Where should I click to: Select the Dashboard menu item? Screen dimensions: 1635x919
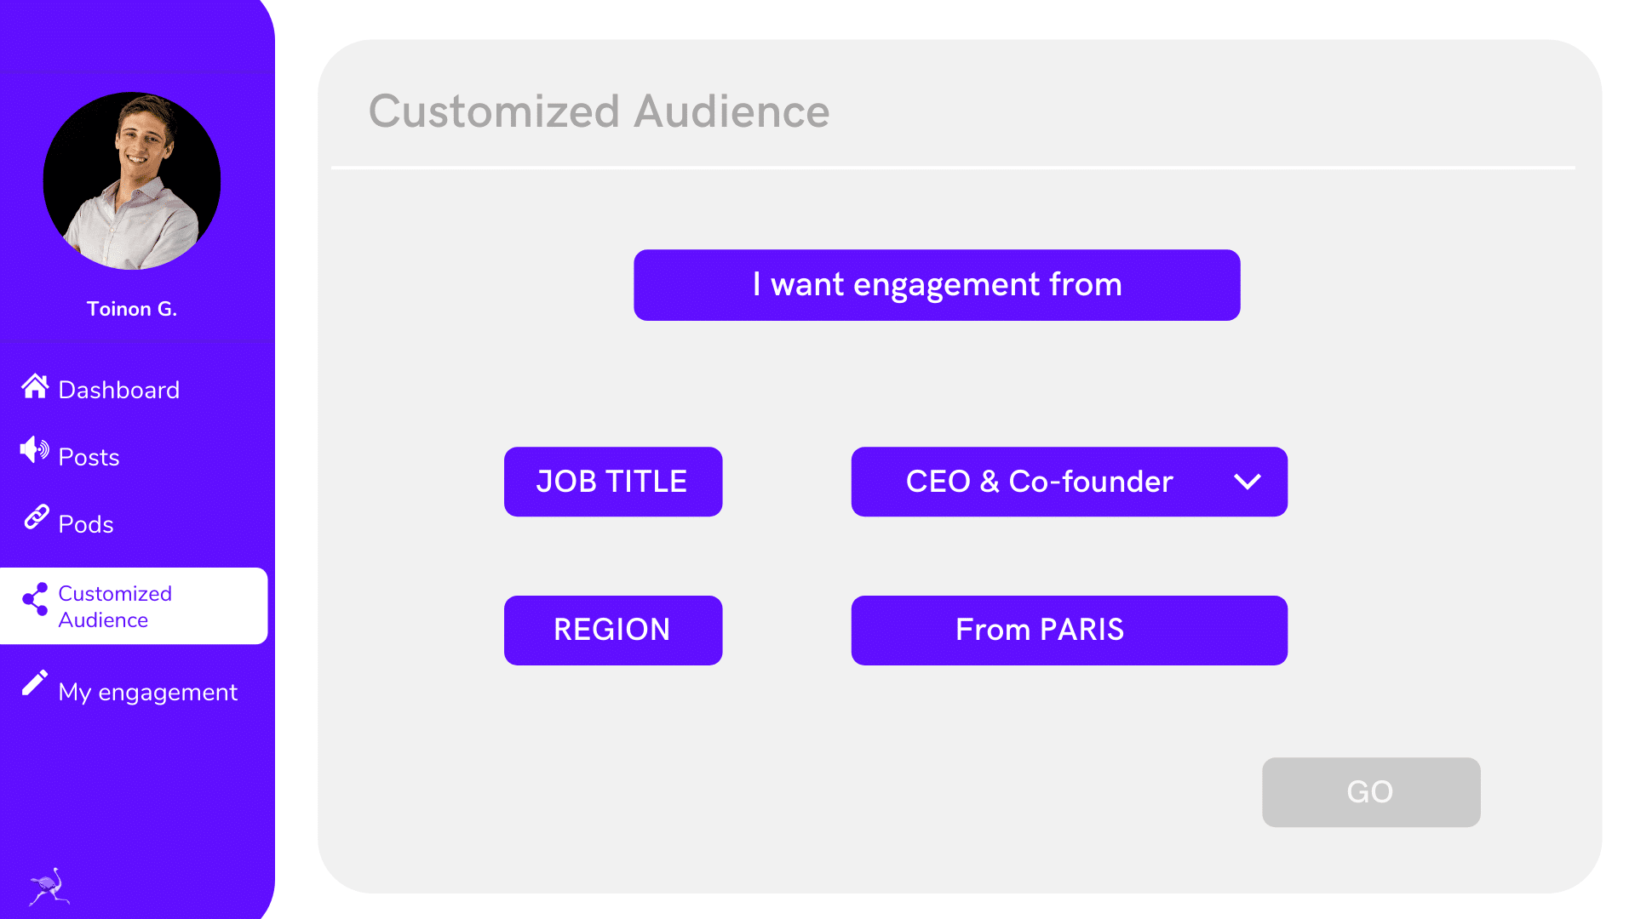pyautogui.click(x=119, y=390)
